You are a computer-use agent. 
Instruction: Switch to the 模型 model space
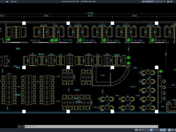point(136,130)
